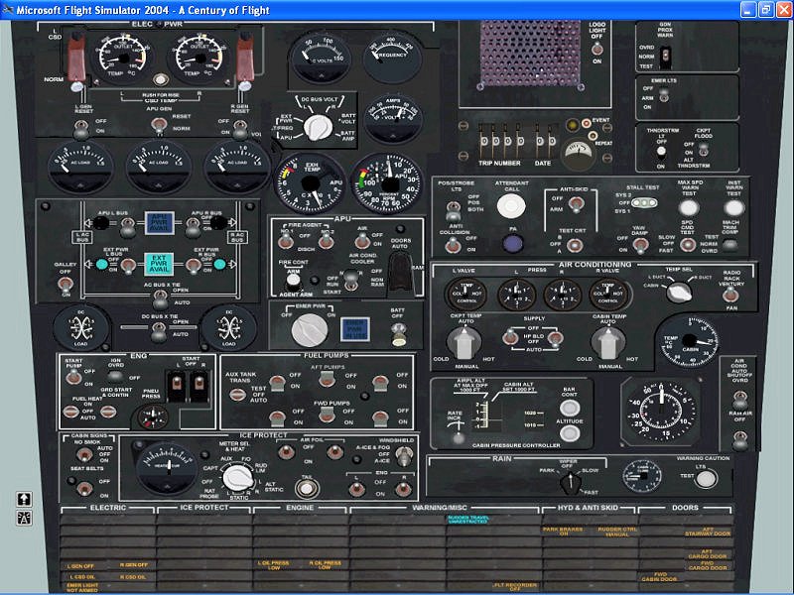Viewport: 794px width, 595px height.
Task: Flip the right engine START guarded switch
Action: (x=199, y=386)
